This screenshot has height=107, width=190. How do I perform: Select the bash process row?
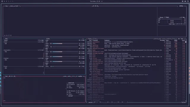(x=136, y=50)
